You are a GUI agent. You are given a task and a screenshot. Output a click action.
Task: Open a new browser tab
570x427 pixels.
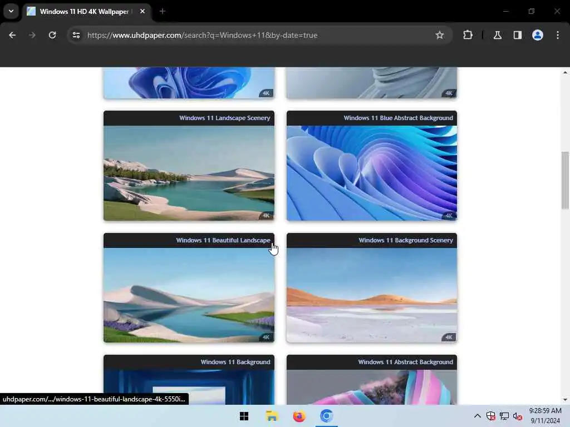point(163,11)
